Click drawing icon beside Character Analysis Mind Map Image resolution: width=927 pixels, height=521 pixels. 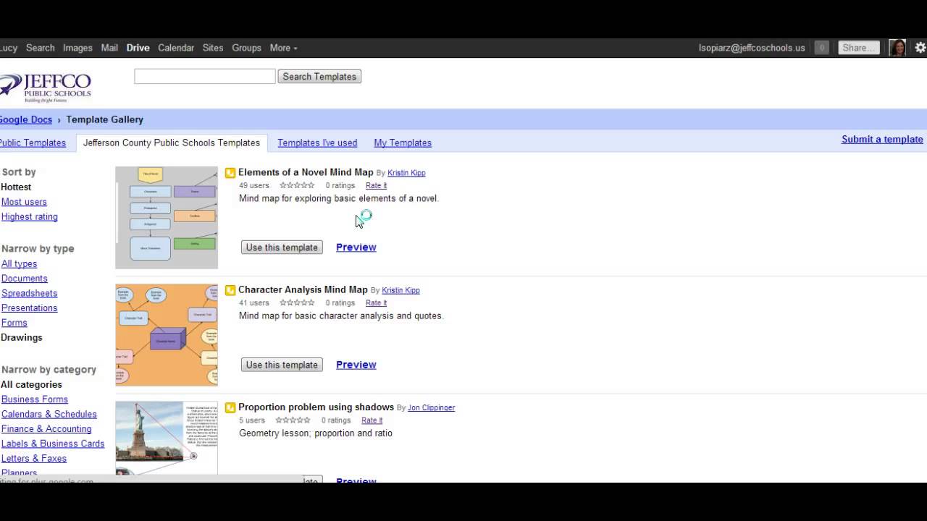[x=230, y=290]
